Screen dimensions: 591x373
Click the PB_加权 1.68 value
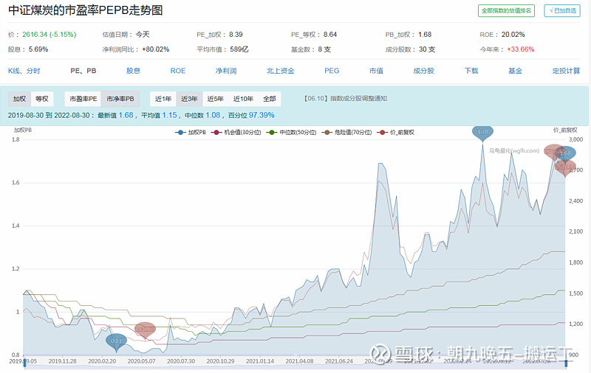click(425, 35)
